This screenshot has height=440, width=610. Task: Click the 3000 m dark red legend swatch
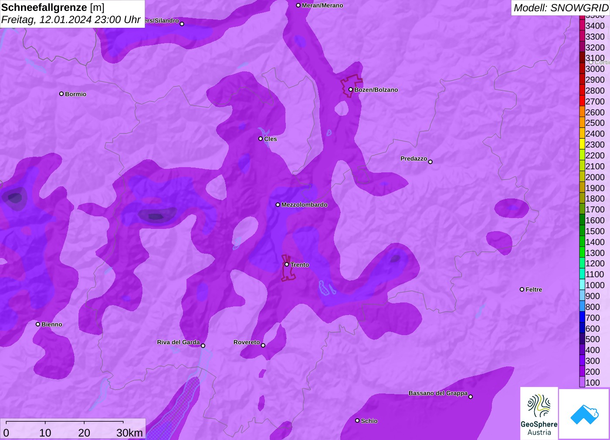click(x=582, y=68)
